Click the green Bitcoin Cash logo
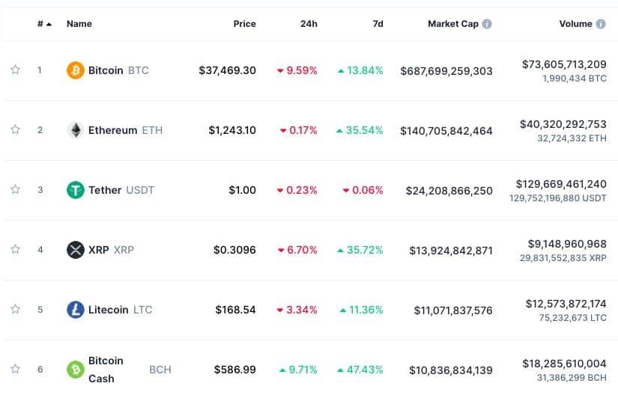618x398 pixels. (75, 370)
